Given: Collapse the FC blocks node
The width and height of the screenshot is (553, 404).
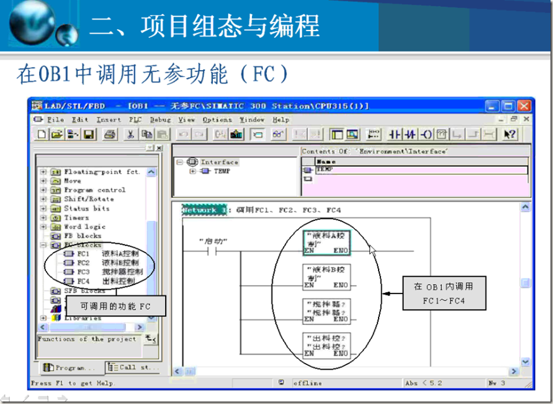Looking at the screenshot, I should tap(43, 245).
